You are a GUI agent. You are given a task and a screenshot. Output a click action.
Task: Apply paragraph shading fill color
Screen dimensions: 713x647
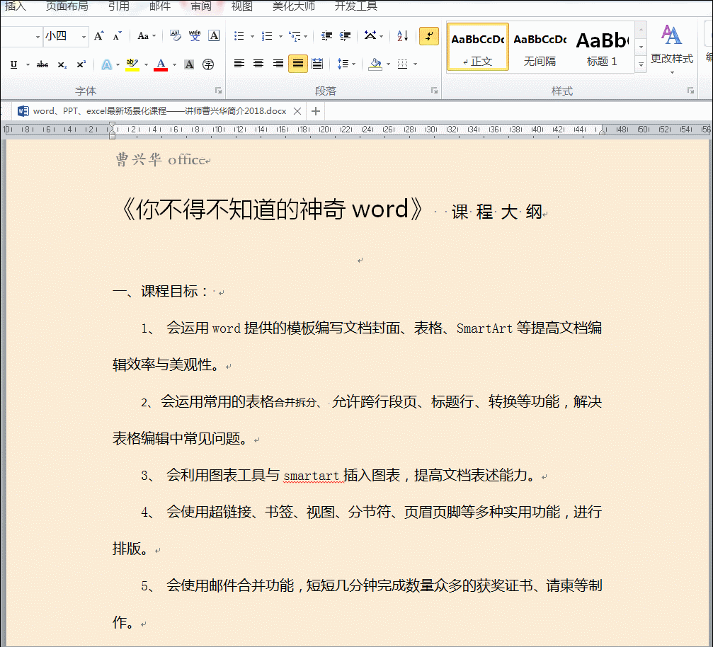(x=375, y=64)
